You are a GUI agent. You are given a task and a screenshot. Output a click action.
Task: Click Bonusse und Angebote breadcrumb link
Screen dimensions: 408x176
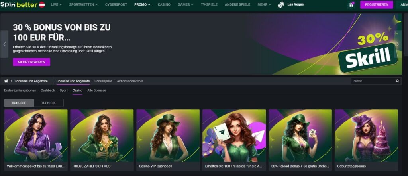point(31,81)
